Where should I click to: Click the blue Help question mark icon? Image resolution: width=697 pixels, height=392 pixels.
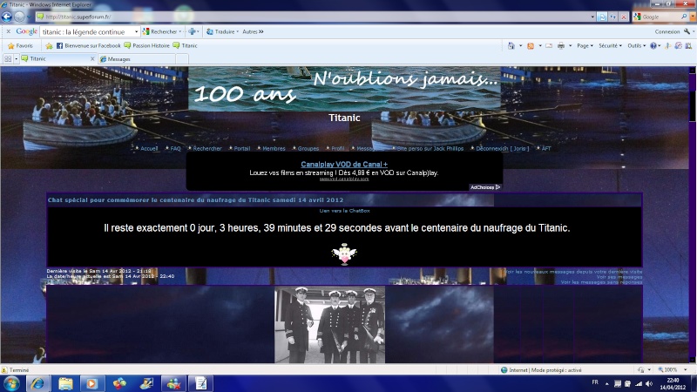click(x=653, y=46)
